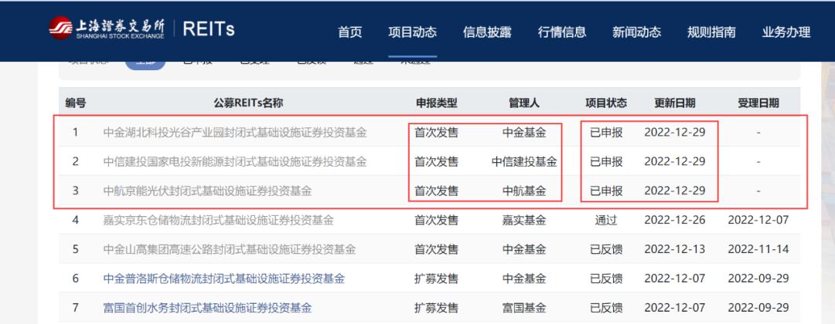Viewport: 835px width, 324px height.
Task: Click acceptance date 2022-12-07 in 嘉实京东 row
Action: [758, 220]
